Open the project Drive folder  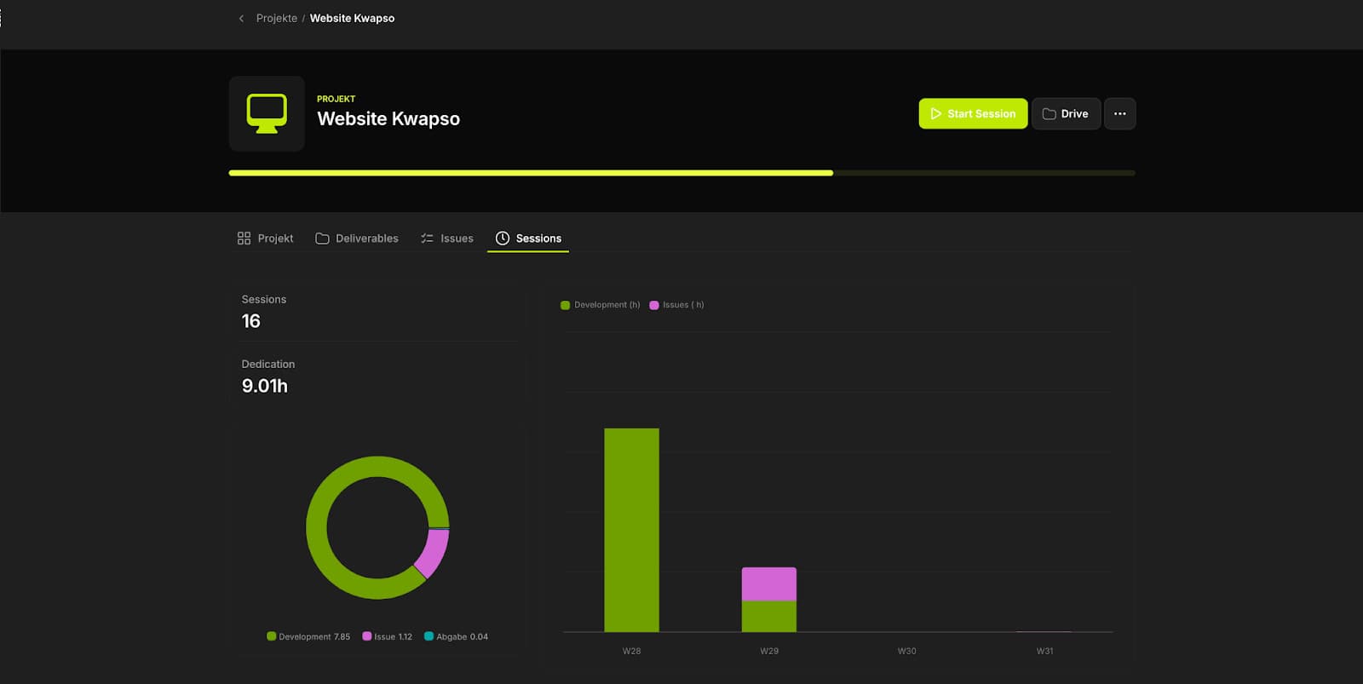tap(1066, 113)
